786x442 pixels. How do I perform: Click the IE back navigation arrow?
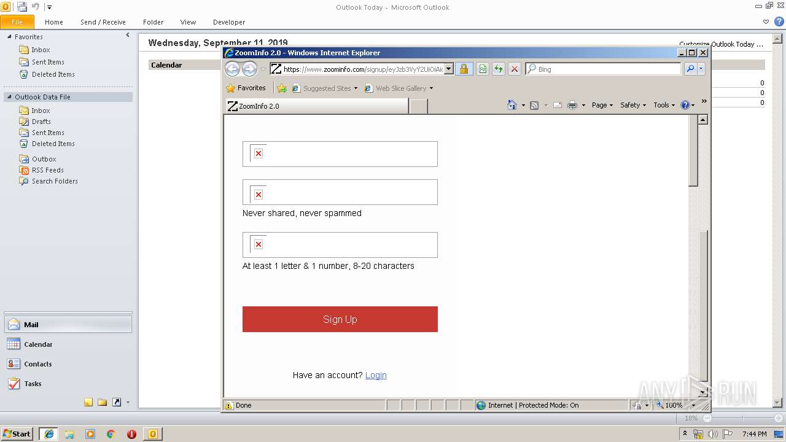coord(232,69)
